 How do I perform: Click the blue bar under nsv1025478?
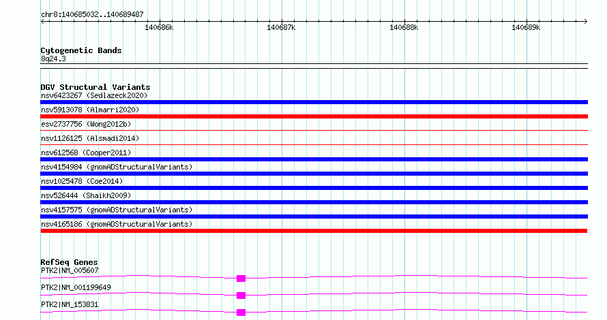coord(314,188)
